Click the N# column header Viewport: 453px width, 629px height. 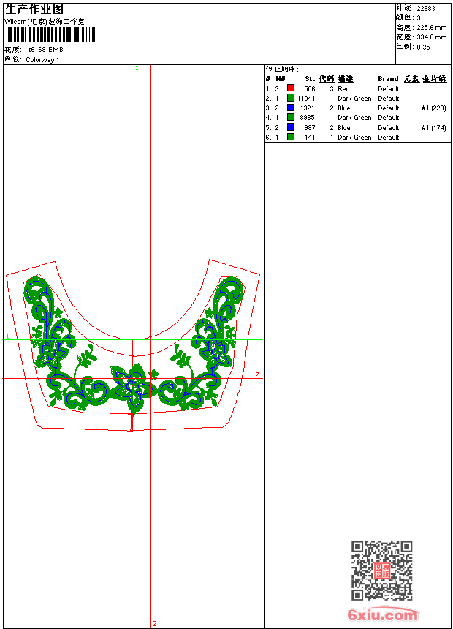[281, 79]
